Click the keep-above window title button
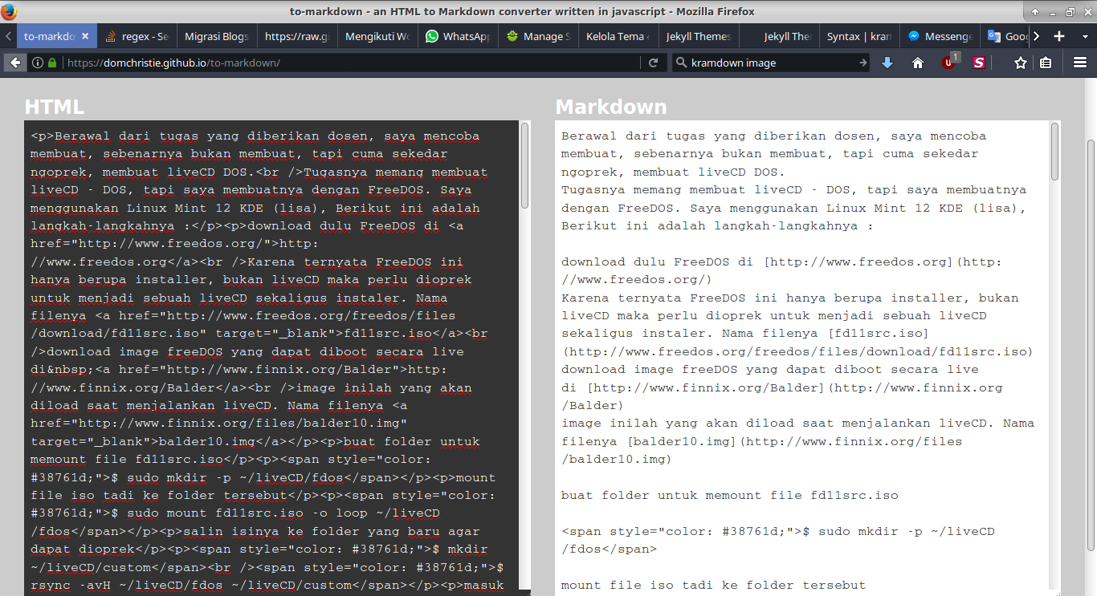Viewport: 1097px width, 596px height. 1034,12
